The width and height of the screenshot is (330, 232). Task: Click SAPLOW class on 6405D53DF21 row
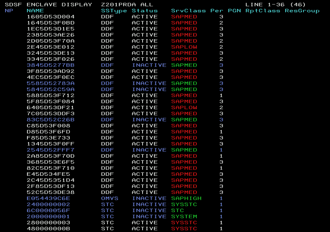(x=184, y=107)
